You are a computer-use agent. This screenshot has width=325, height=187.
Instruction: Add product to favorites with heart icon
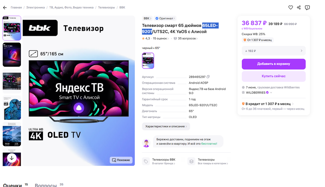(291, 7)
